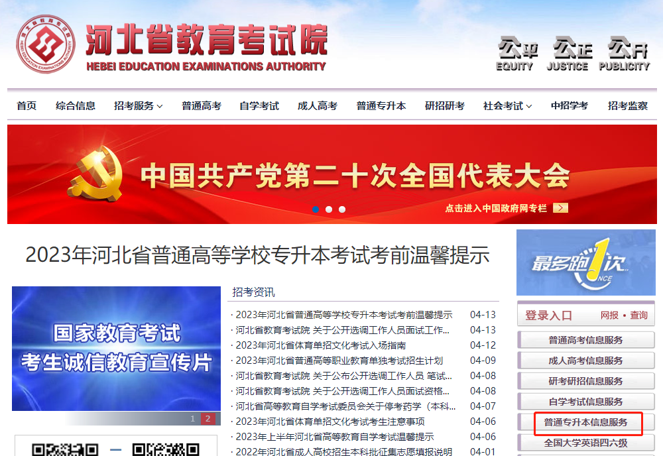Open 成人高考 navigation item

tap(318, 105)
